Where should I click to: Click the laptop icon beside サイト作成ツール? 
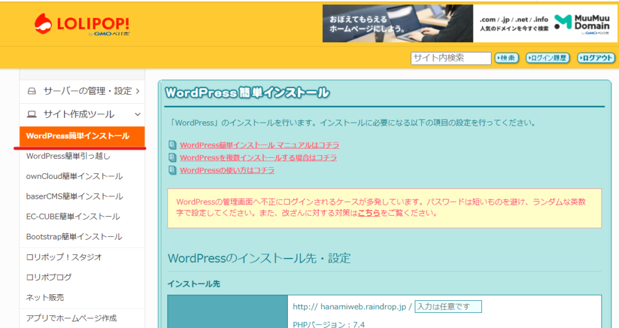(32, 114)
